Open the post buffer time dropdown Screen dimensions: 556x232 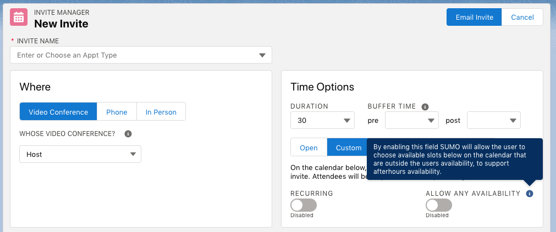pyautogui.click(x=493, y=120)
